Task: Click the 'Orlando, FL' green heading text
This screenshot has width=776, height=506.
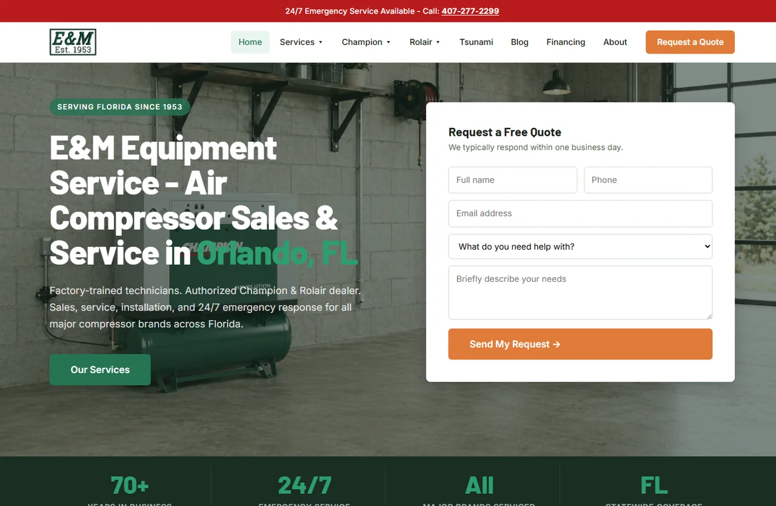Action: (277, 253)
